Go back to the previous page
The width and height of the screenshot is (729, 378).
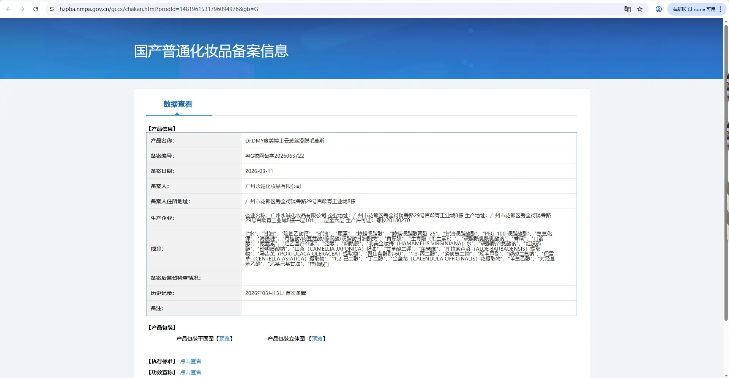8,9
